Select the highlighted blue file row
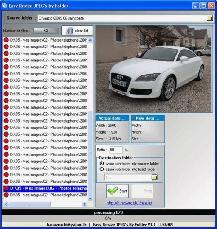Screen dimensions: 217x229 pyautogui.click(x=45, y=188)
